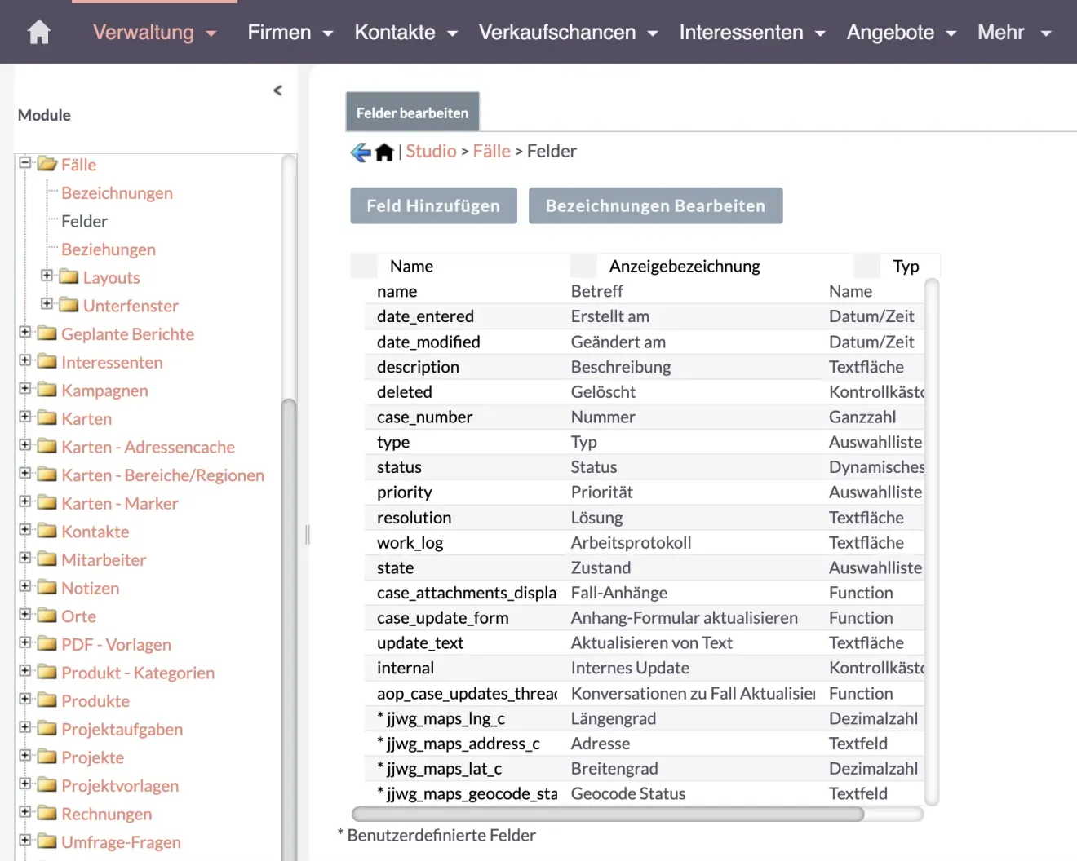The width and height of the screenshot is (1077, 861).
Task: Click the Bezeichnungen Bearbeiten button
Action: (655, 206)
